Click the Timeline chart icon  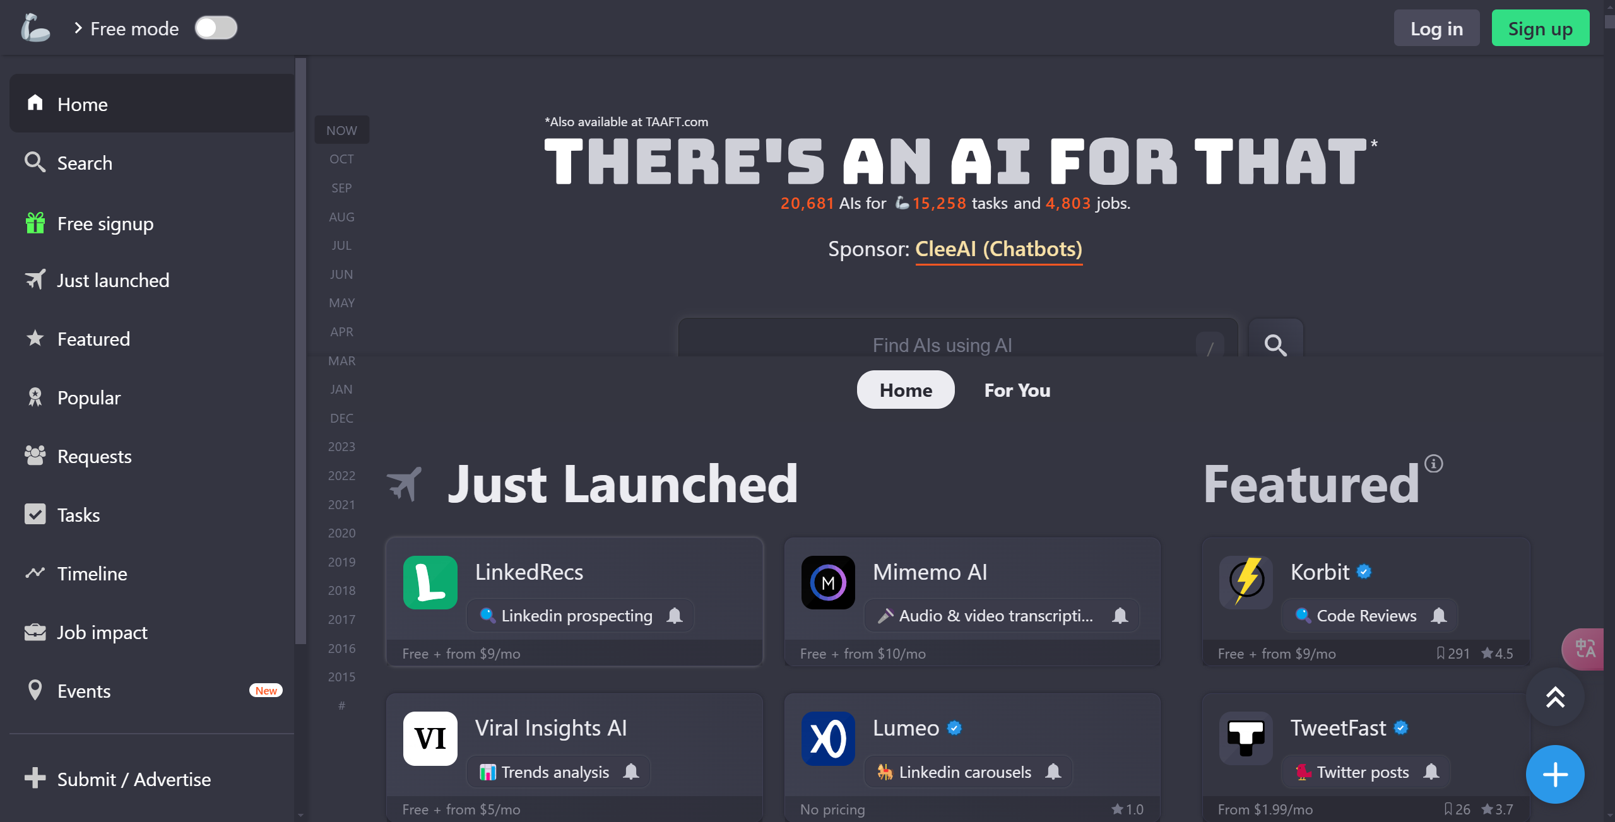click(35, 573)
